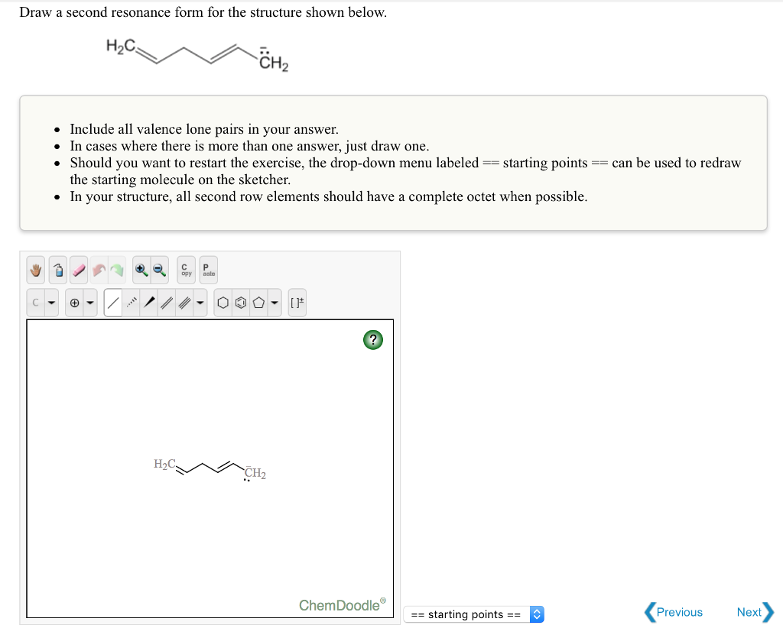Select the triple bond tool
The height and width of the screenshot is (638, 783).
(184, 303)
